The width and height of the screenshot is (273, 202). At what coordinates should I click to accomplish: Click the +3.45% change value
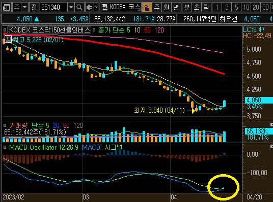click(x=79, y=19)
